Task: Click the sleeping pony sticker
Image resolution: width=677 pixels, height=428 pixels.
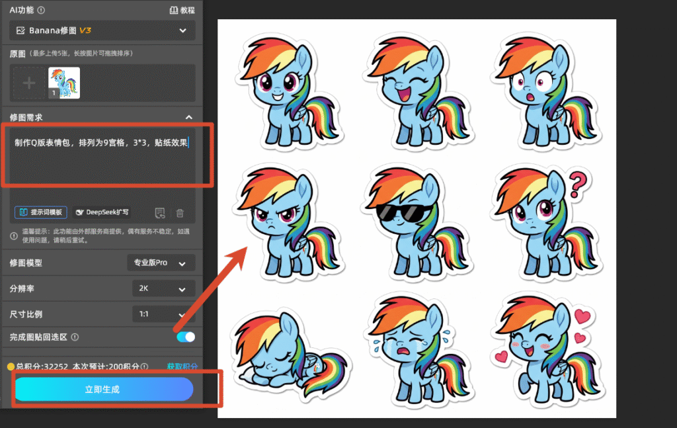Action: 290,357
